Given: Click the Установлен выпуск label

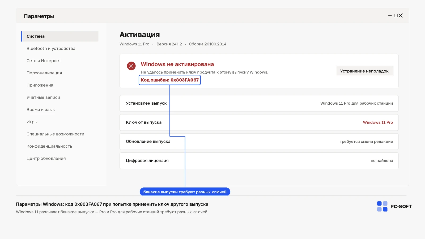Looking at the screenshot, I should 146,103.
